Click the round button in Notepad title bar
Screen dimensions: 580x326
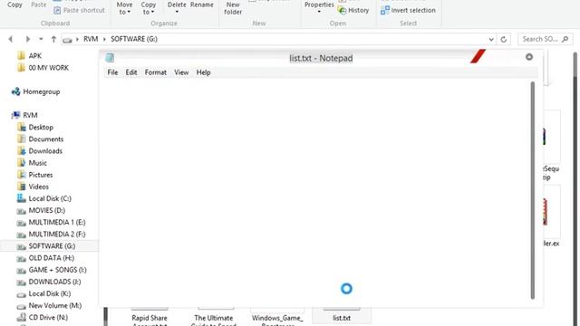[x=529, y=57]
